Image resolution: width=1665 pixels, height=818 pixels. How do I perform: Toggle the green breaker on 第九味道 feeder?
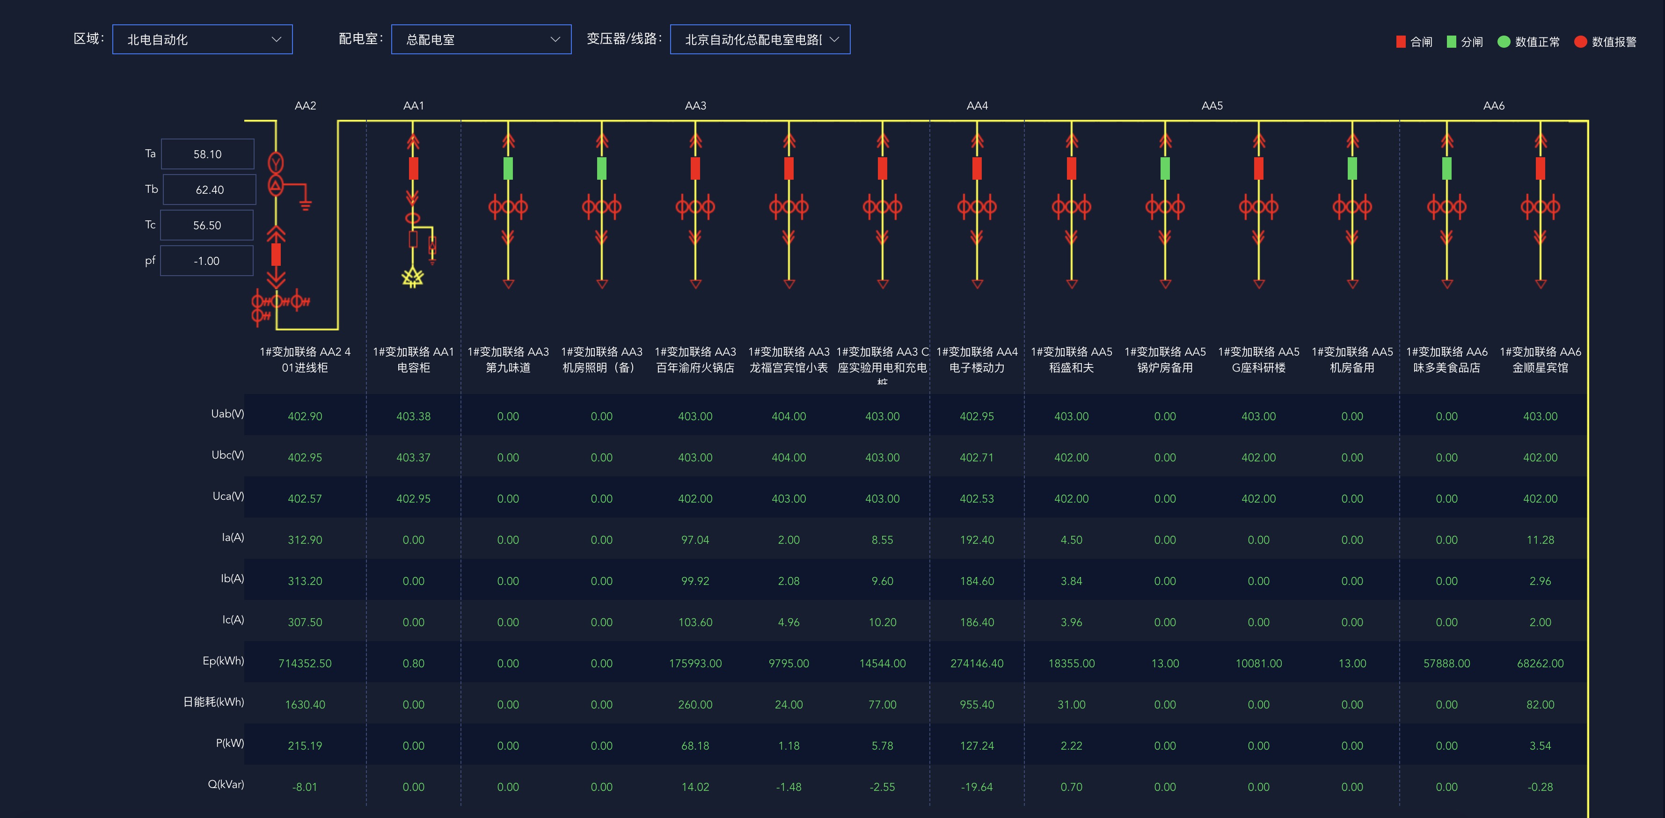coord(508,168)
